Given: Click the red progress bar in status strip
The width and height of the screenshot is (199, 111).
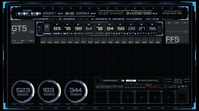Looking at the screenshot, I should coord(152,86).
